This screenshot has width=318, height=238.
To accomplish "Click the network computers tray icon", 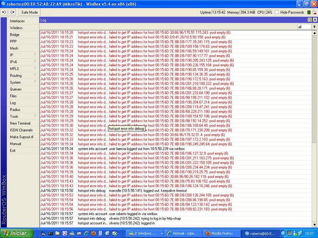I will [x=300, y=234].
